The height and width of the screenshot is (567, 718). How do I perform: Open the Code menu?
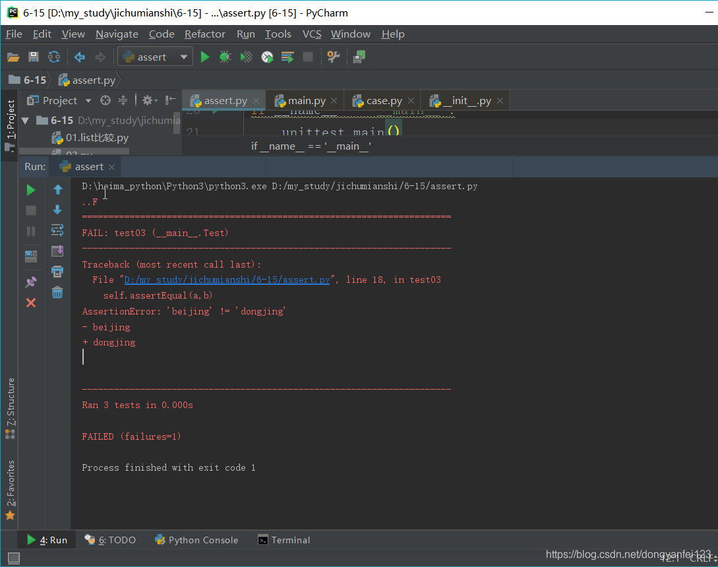coord(162,34)
